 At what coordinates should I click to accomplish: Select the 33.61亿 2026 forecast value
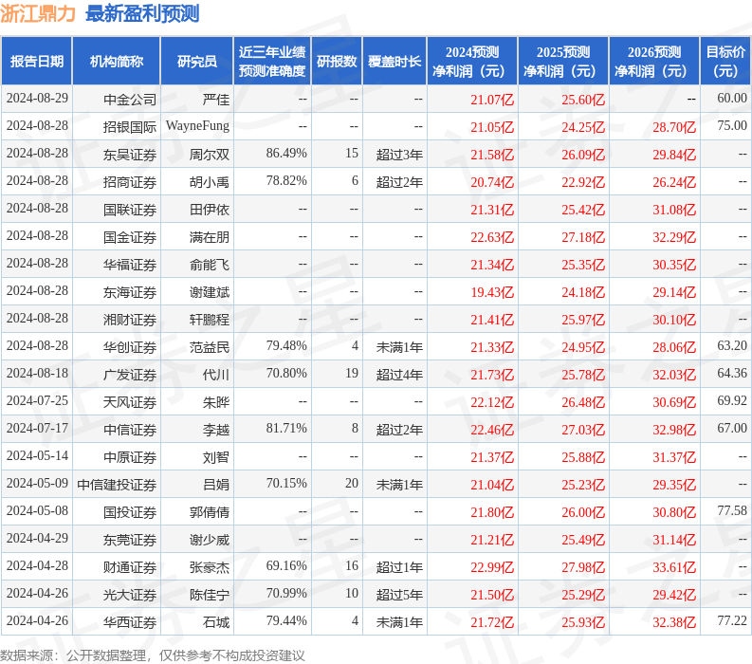pyautogui.click(x=674, y=567)
